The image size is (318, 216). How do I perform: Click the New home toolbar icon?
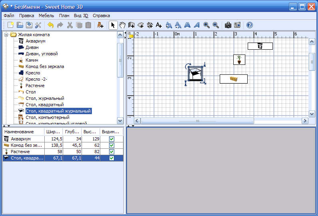coord(11,25)
